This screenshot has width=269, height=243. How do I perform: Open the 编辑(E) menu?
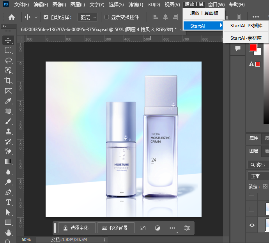[x=41, y=5]
